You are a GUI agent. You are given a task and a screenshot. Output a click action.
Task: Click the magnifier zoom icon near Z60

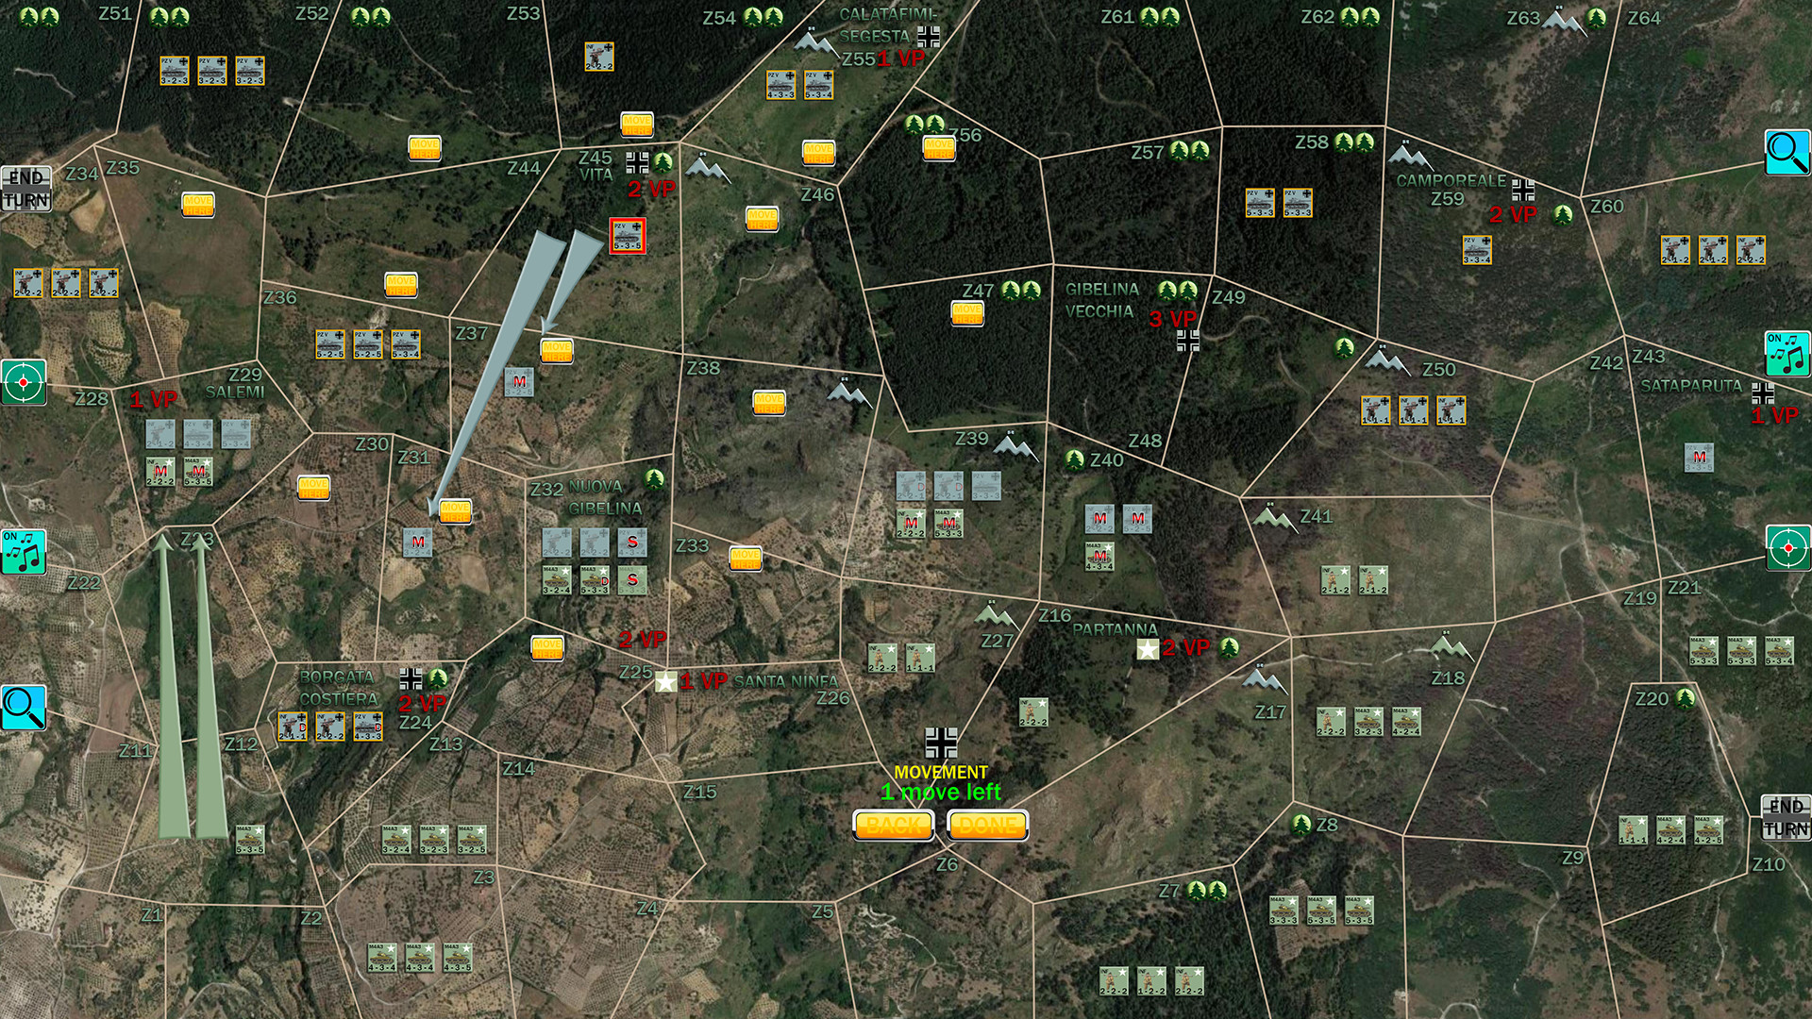point(1787,152)
